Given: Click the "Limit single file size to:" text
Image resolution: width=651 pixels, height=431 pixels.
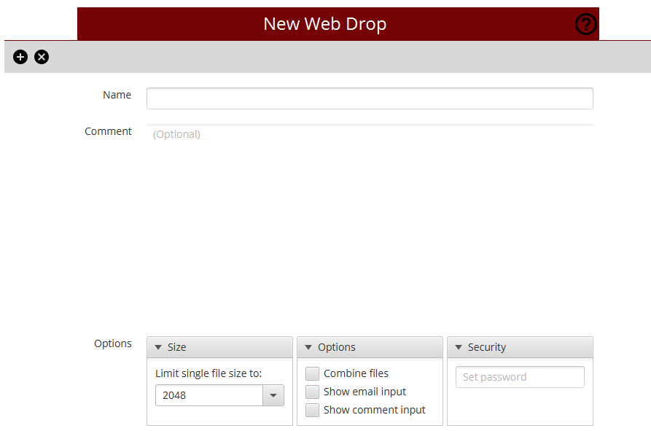Looking at the screenshot, I should point(208,373).
